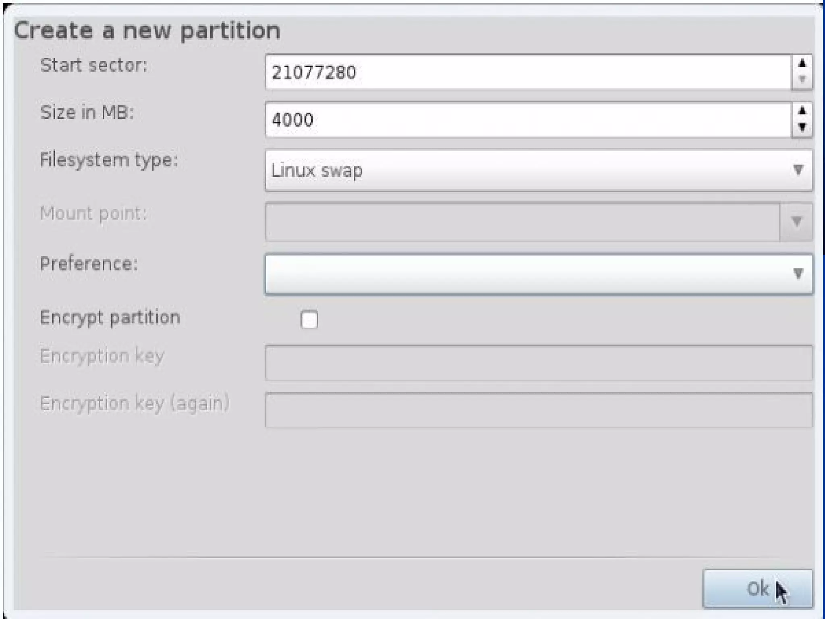
Task: Click the 'Size in MB:' label
Action: (x=87, y=112)
